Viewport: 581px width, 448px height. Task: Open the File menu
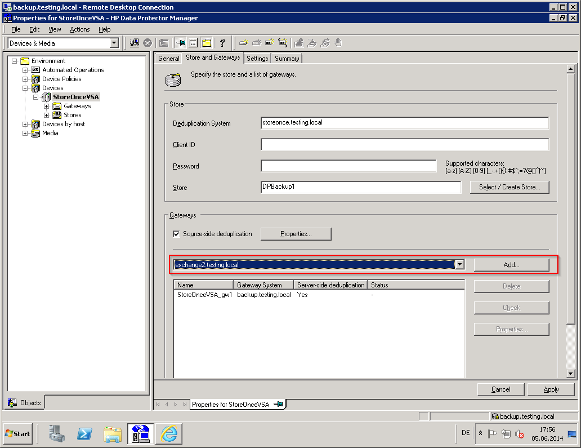pos(16,29)
